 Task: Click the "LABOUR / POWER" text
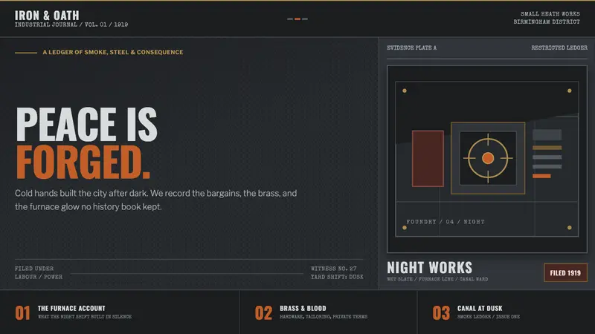[x=39, y=277]
